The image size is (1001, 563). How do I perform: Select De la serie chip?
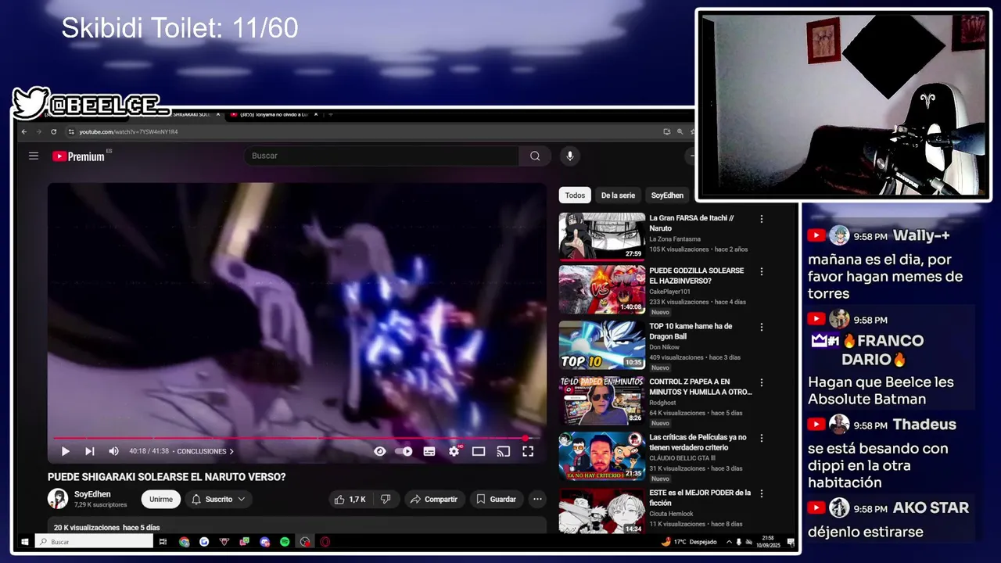coord(618,195)
